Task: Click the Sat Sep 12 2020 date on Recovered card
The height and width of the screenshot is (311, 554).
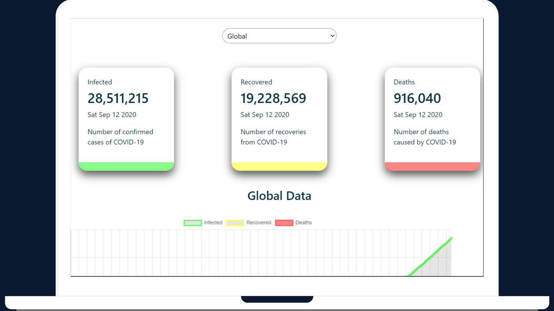Action: (x=265, y=114)
